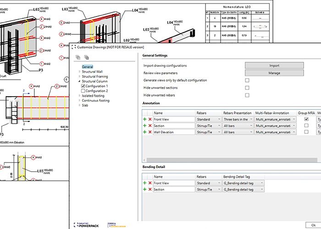Uncheck Configuration 1 under Structural Column
Screen dimensions: 321x229
tap(83, 86)
